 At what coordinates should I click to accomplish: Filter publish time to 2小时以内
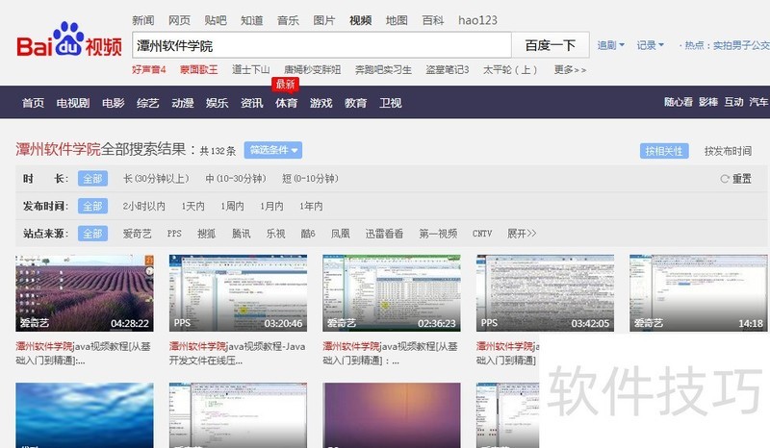[143, 206]
